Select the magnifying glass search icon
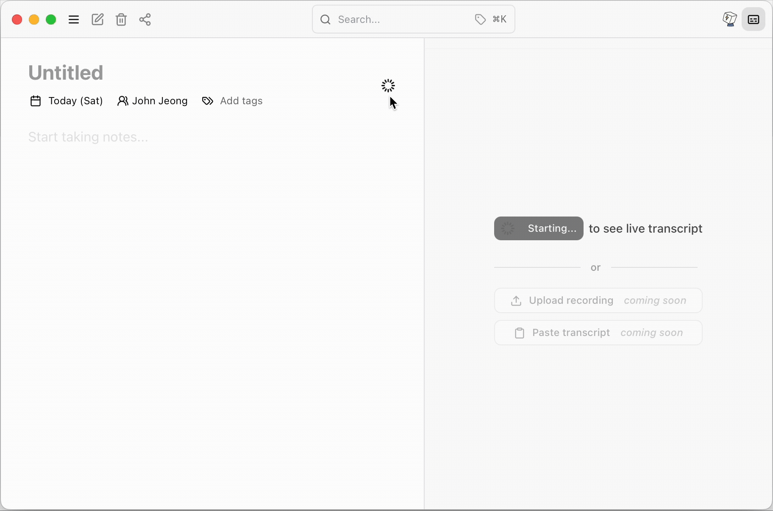 pos(325,19)
